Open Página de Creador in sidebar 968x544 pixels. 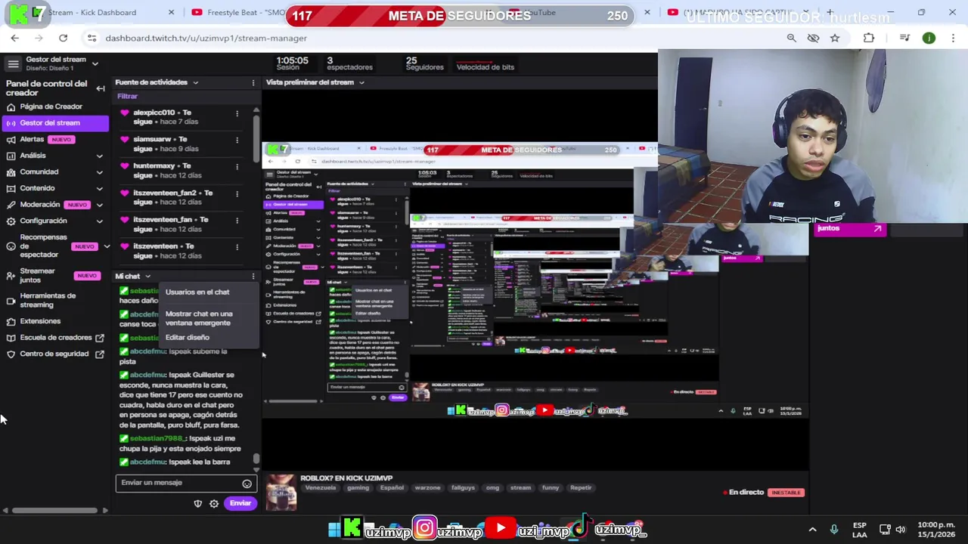pyautogui.click(x=51, y=107)
